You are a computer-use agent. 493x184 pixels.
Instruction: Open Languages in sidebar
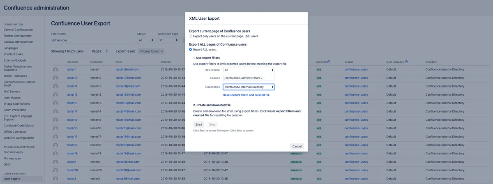click(11, 48)
